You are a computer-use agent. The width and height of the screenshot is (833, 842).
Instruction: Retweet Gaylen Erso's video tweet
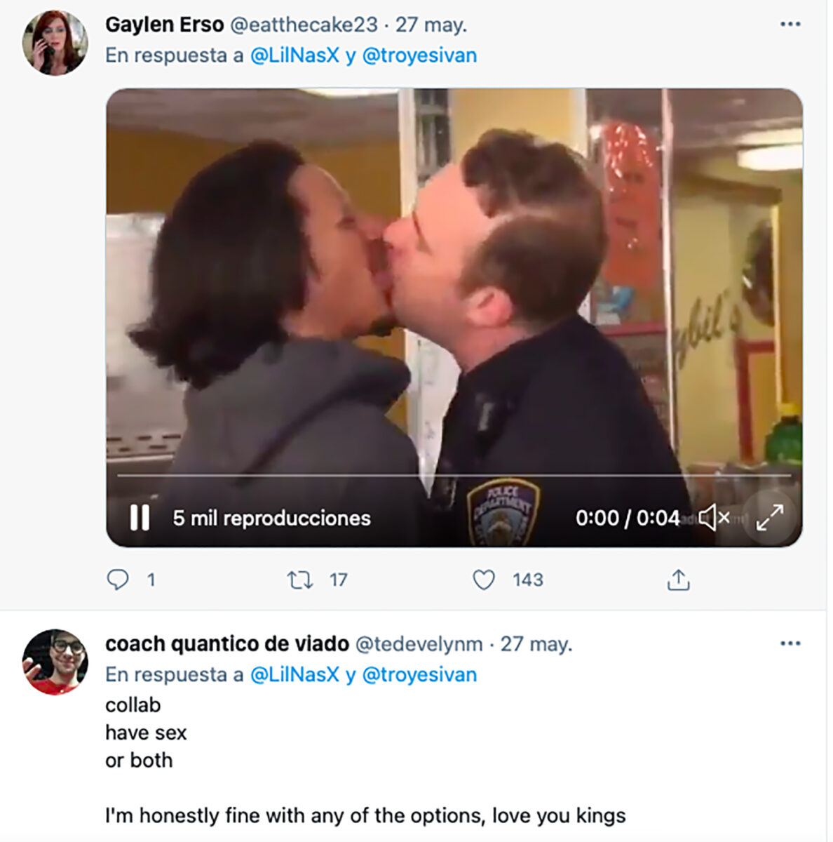tap(300, 580)
